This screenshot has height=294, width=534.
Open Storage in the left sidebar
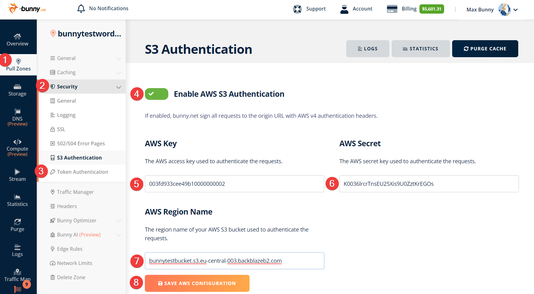(17, 90)
